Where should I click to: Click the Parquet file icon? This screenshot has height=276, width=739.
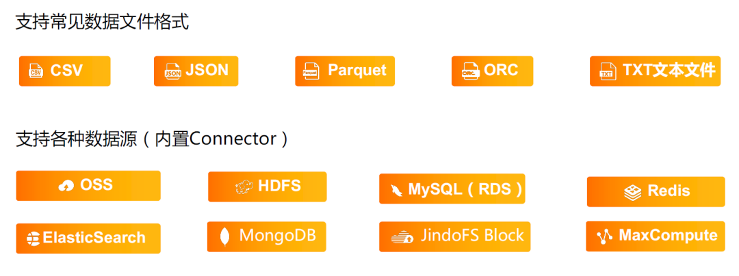coord(311,72)
